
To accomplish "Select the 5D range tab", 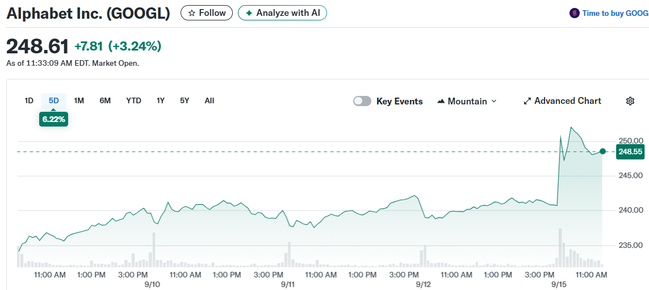I will click(x=54, y=100).
